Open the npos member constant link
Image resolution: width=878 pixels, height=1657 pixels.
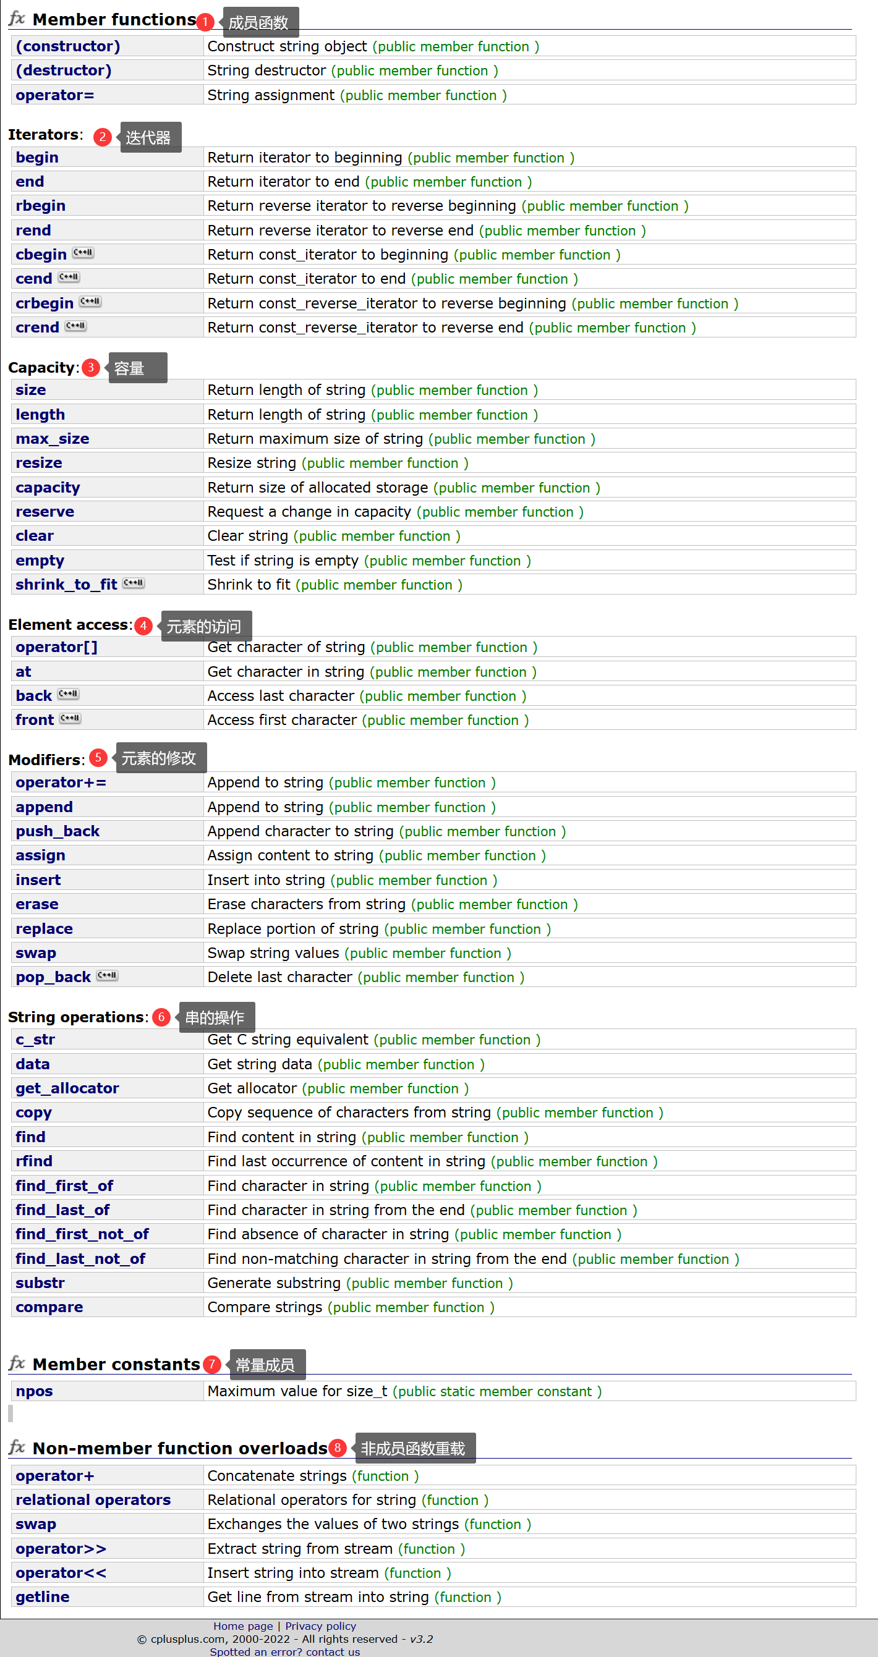[x=34, y=1391]
